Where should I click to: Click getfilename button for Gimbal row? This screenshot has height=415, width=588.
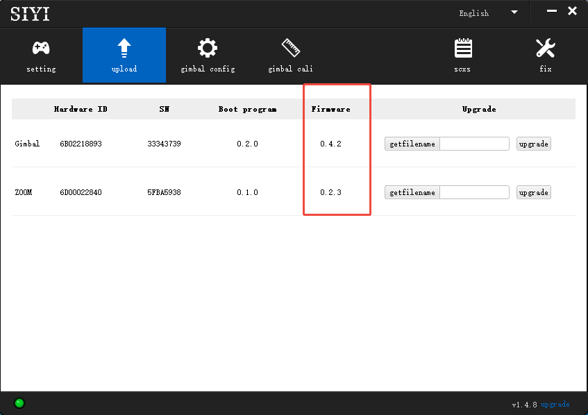412,144
